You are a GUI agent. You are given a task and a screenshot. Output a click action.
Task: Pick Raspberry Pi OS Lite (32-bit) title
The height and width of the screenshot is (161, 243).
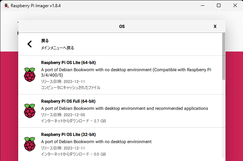coord(68,135)
